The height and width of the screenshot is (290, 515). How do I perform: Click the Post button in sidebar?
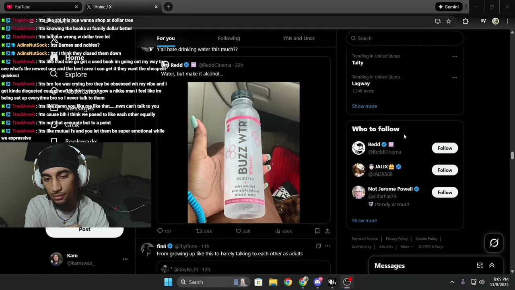pos(84,230)
